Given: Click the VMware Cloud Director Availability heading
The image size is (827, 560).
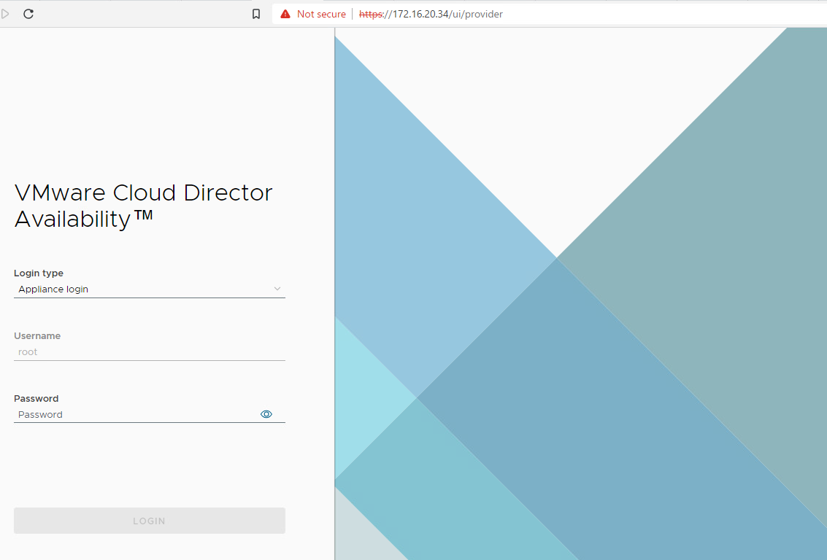Looking at the screenshot, I should pos(143,205).
